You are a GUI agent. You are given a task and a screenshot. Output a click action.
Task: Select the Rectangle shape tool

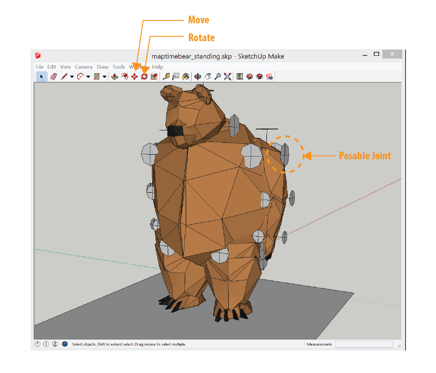pos(97,76)
